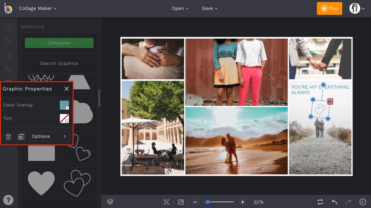Image resolution: width=371 pixels, height=208 pixels.
Task: Click the redo arrow
Action: click(x=349, y=202)
